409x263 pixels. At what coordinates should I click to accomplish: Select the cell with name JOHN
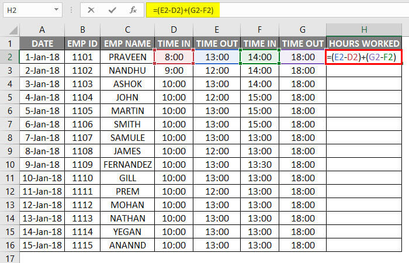(127, 98)
